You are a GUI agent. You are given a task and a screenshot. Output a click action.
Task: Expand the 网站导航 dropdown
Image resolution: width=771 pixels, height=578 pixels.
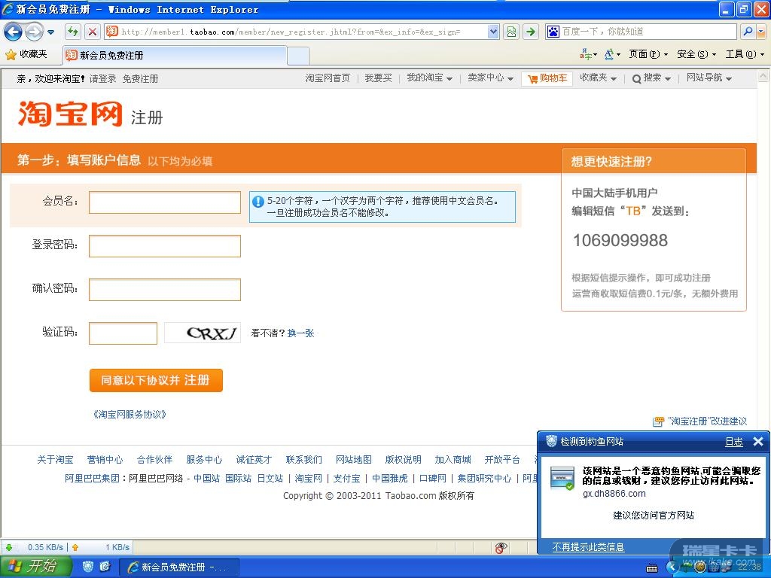point(709,78)
